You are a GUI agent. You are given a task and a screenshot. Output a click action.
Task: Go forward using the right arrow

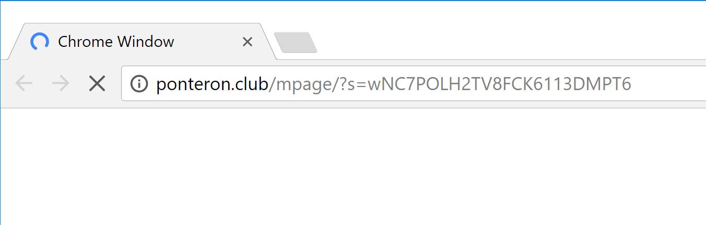pyautogui.click(x=61, y=83)
